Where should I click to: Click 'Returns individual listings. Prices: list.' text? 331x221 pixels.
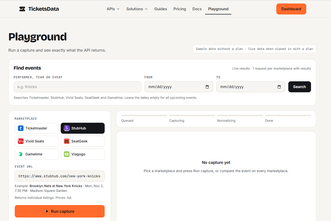(43, 198)
